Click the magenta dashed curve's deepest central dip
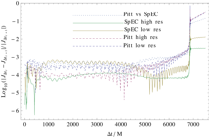Image resolution: width=209 pixels, height=137 pixels. (124, 99)
